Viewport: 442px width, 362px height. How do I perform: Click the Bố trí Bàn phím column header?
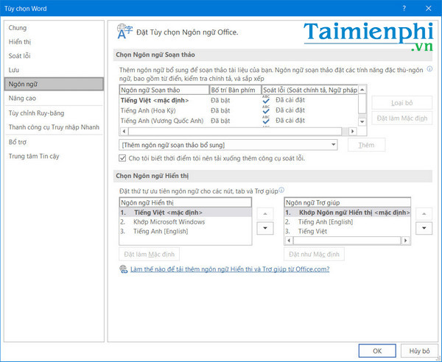click(236, 90)
